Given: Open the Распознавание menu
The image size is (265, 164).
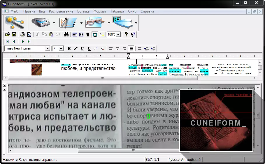Looking at the screenshot, I should coord(61,11).
